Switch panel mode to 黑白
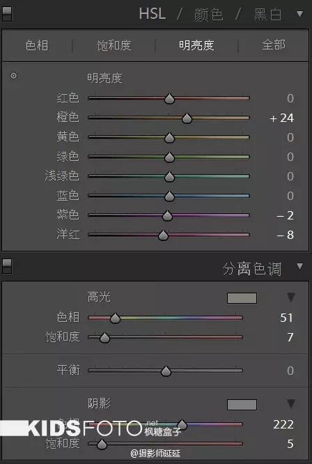Image resolution: width=312 pixels, height=464 pixels. (x=267, y=14)
